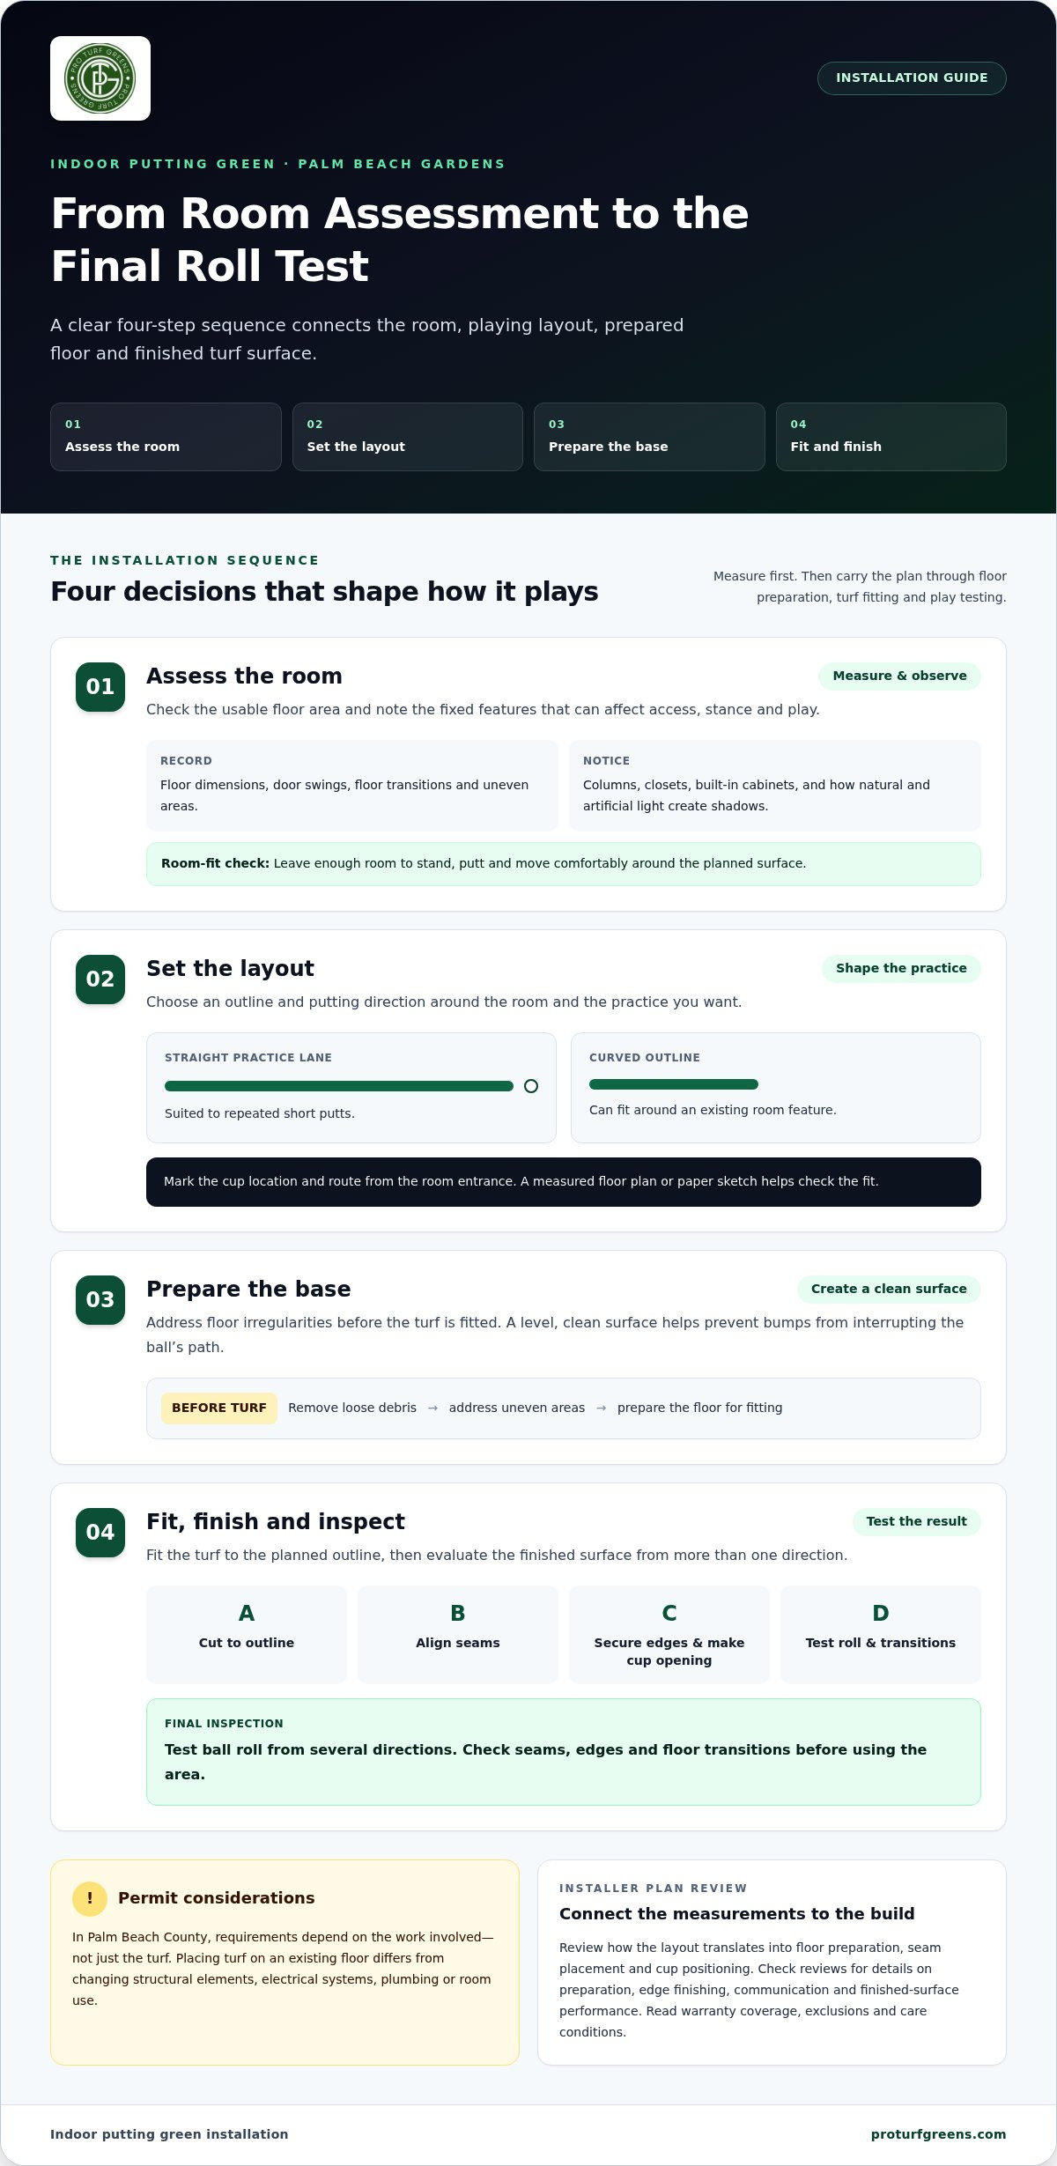Click the Installation Guide pill button
Viewport: 1057px width, 2166px height.
point(912,78)
